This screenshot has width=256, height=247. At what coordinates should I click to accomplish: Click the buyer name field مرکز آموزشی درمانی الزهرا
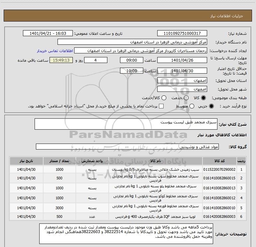[132, 42]
